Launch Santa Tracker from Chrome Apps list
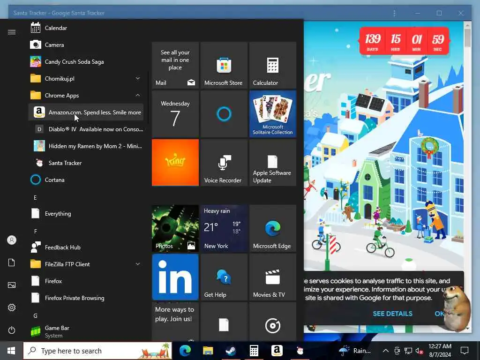This screenshot has height=360, width=480. tap(86, 163)
